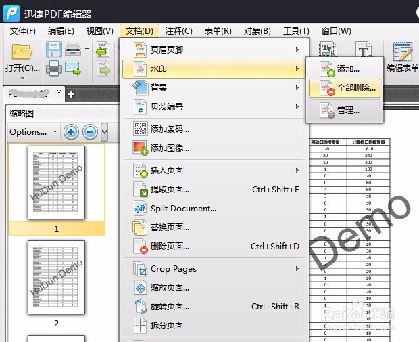Click the thumbnail size dropdown chevron
419x342 pixels.
105,131
